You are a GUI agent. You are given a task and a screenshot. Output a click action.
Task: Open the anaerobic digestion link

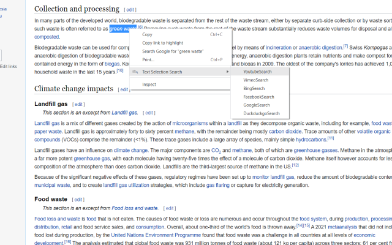[320, 48]
